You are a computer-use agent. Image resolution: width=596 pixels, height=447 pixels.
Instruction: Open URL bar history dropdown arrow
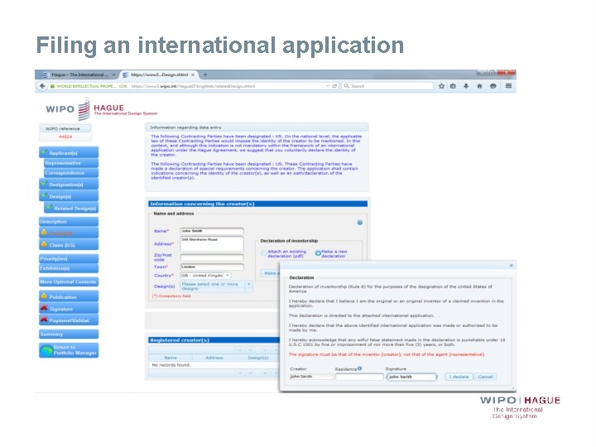(328, 86)
